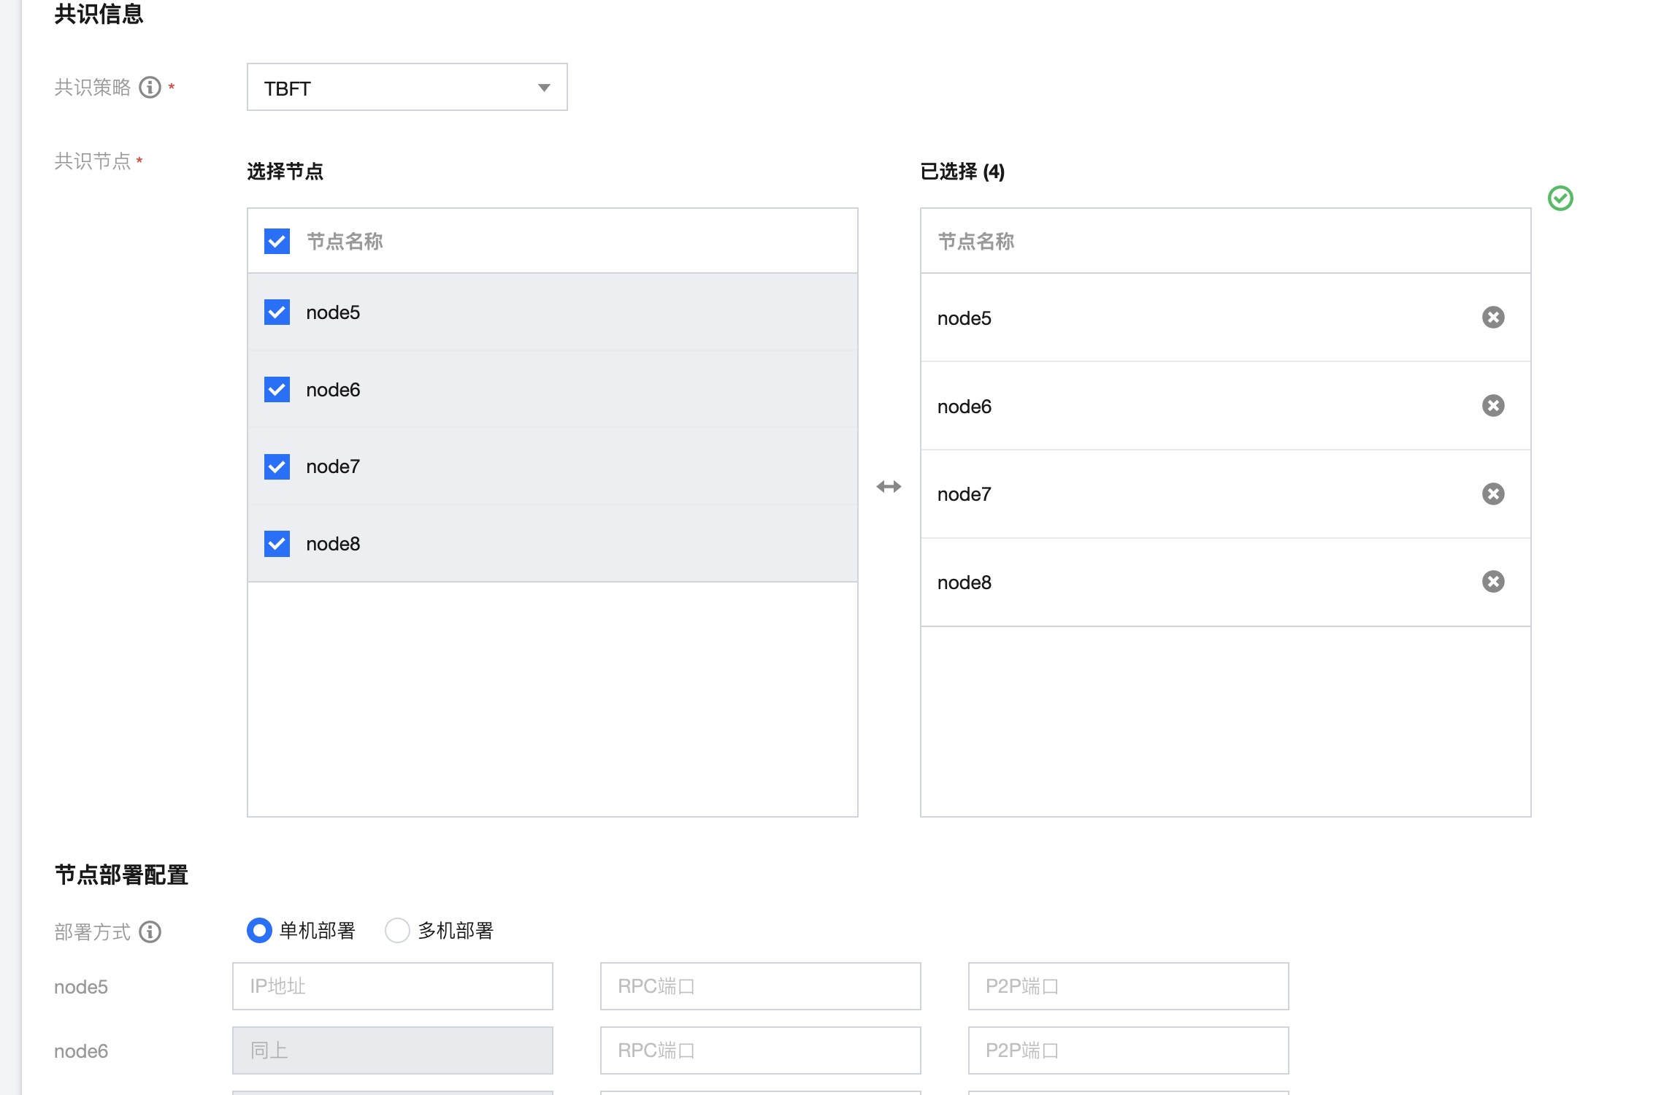This screenshot has width=1672, height=1095.
Task: Click info icon beside 共识策略
Action: 150,88
